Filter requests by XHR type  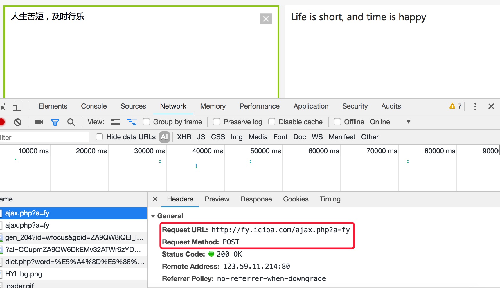point(184,137)
